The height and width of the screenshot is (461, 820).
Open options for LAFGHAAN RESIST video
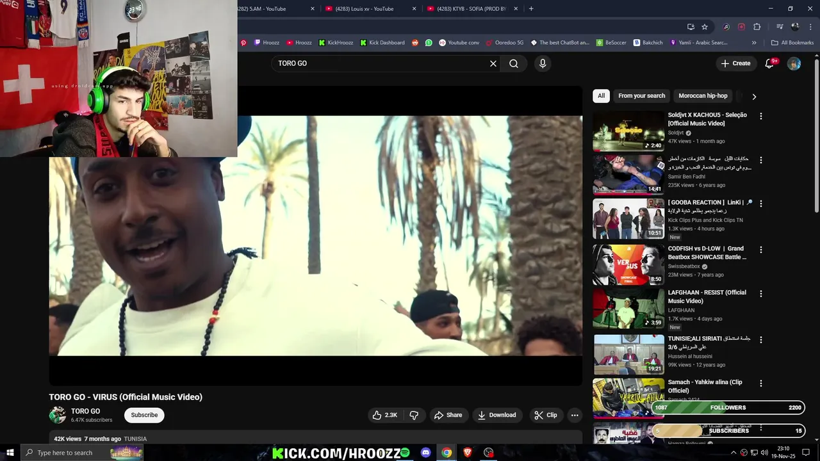click(761, 293)
